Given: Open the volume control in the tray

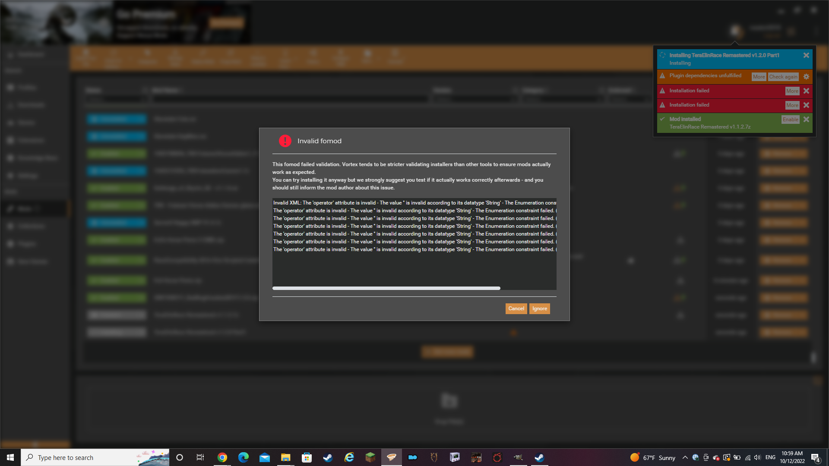Looking at the screenshot, I should point(758,457).
